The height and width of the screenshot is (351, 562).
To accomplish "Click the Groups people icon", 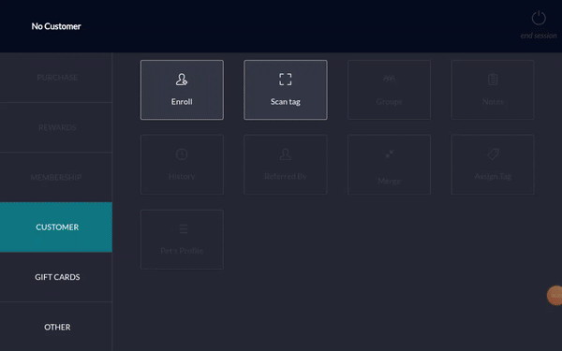I will [390, 79].
